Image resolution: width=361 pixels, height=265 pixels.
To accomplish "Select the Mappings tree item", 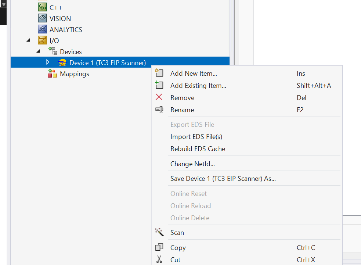I will pyautogui.click(x=74, y=74).
